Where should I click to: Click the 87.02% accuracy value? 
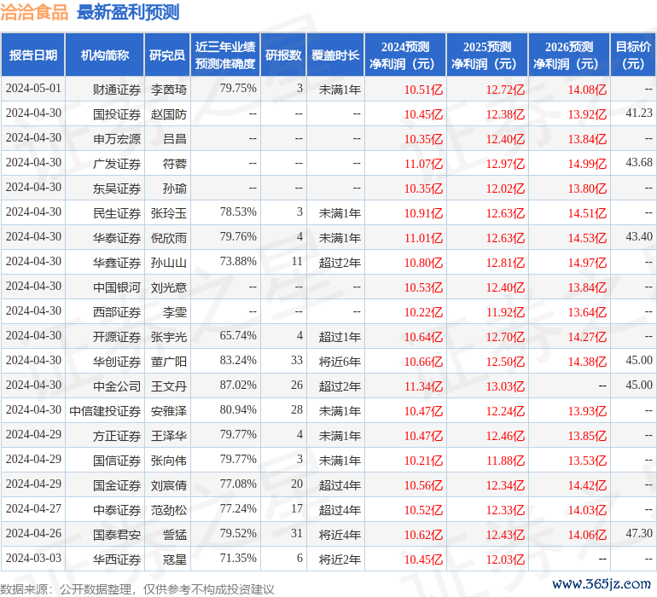click(x=238, y=385)
